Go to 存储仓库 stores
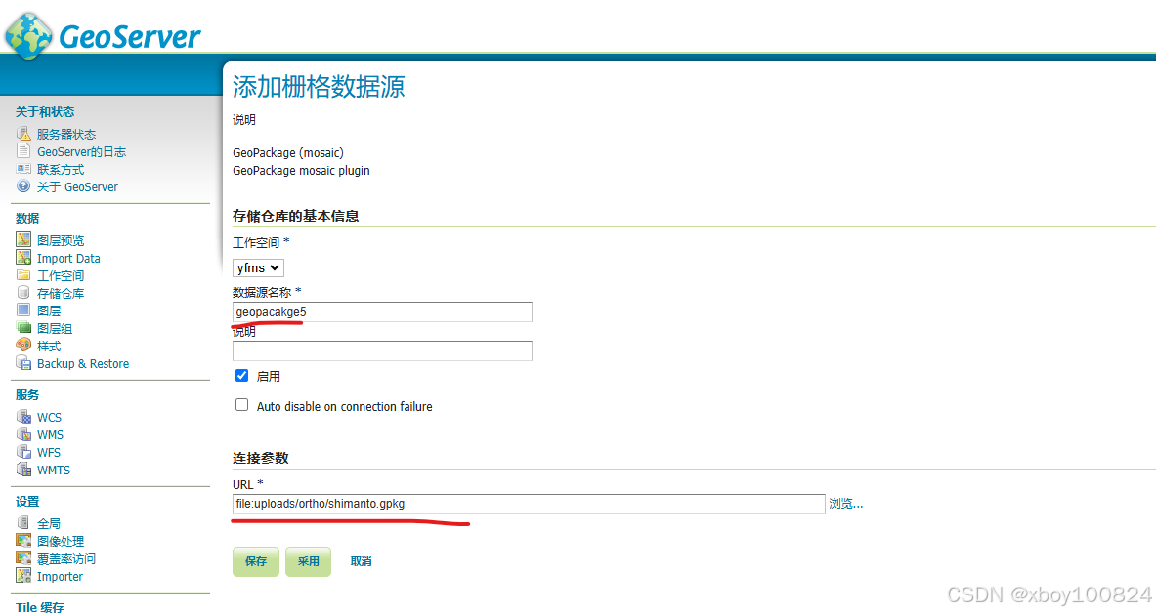This screenshot has height=614, width=1156. point(61,293)
